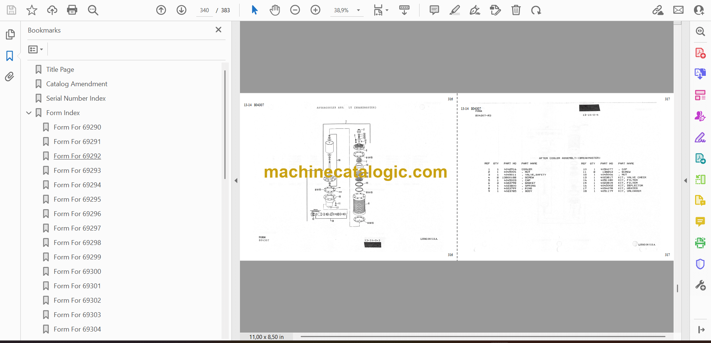Select the highlight text tool
Image resolution: width=711 pixels, height=343 pixels.
454,10
